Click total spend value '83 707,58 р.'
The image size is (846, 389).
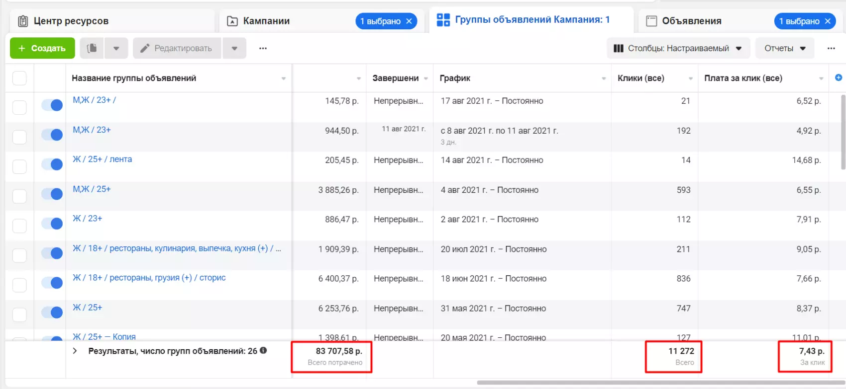coord(339,351)
